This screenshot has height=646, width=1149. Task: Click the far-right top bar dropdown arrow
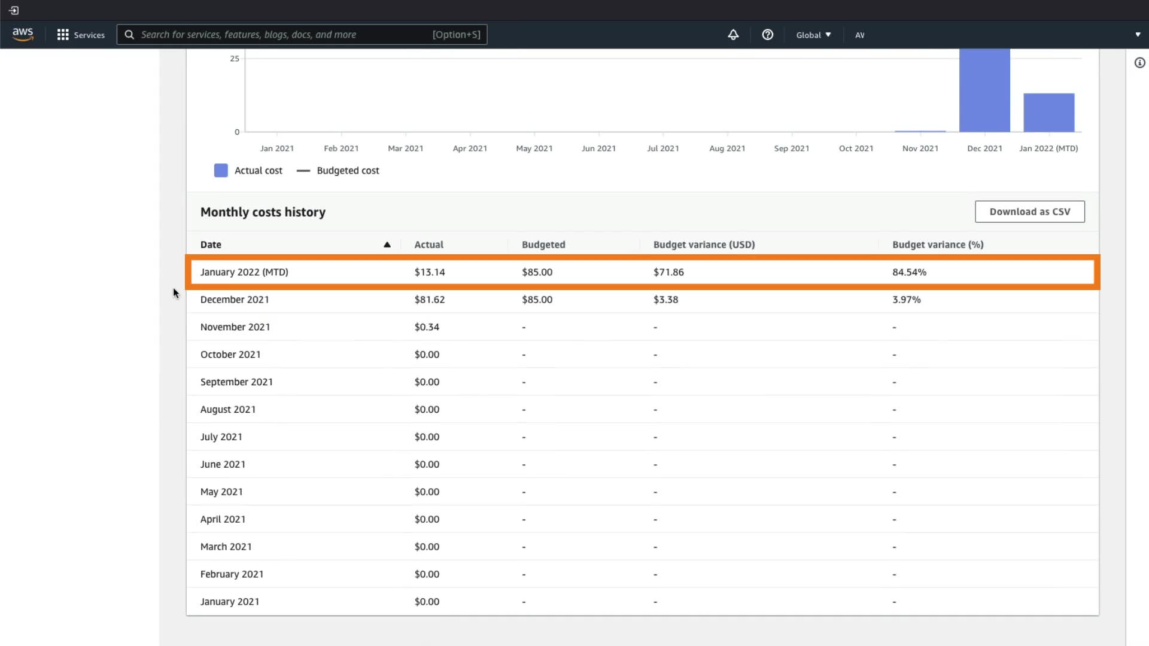click(1138, 35)
